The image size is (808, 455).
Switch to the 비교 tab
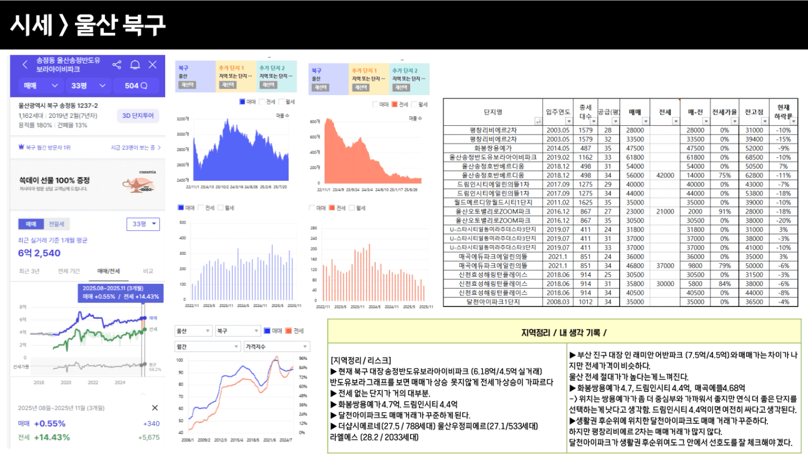pyautogui.click(x=148, y=271)
